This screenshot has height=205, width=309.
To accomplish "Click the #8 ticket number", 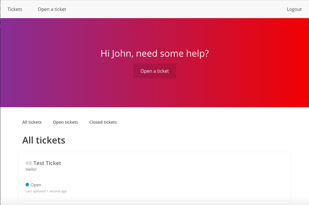I will (x=28, y=163).
